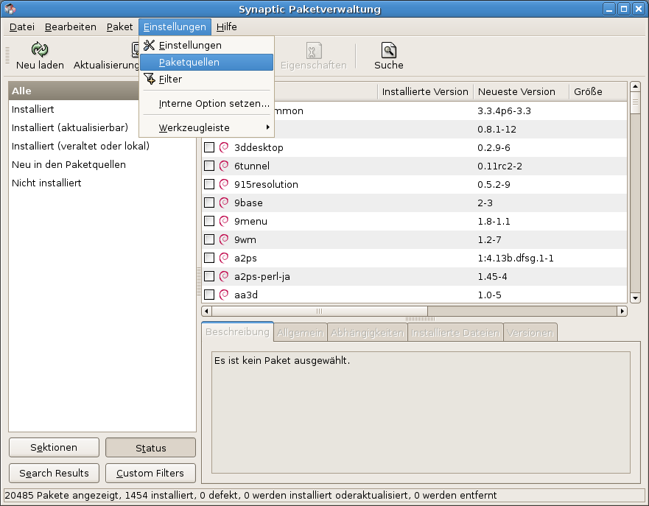Click the vertical scrollbar up arrow
The width and height of the screenshot is (649, 506).
tap(635, 86)
